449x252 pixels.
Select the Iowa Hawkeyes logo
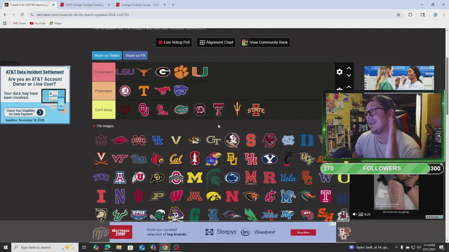(x=214, y=196)
